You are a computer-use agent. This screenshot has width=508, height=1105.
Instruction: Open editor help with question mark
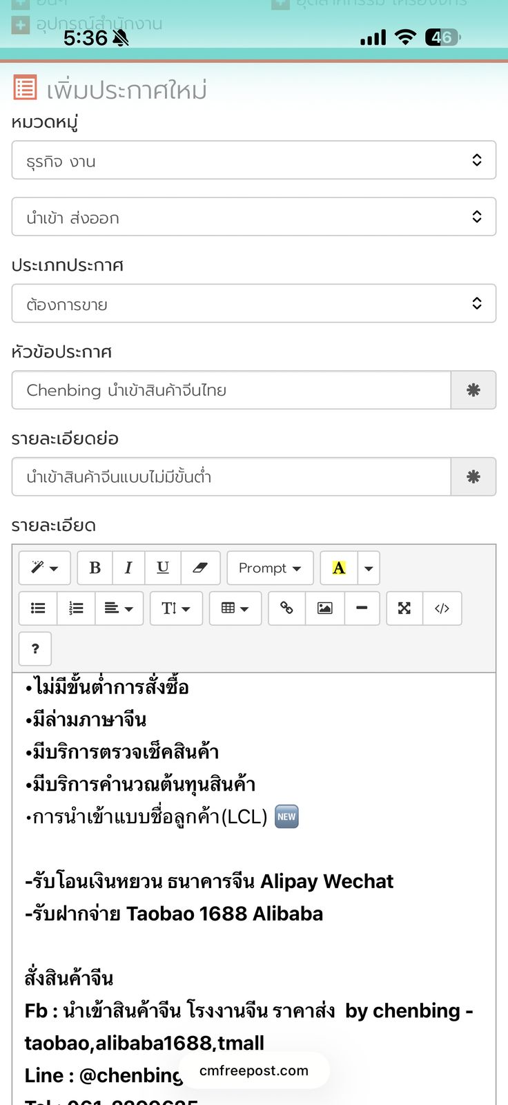click(x=35, y=648)
